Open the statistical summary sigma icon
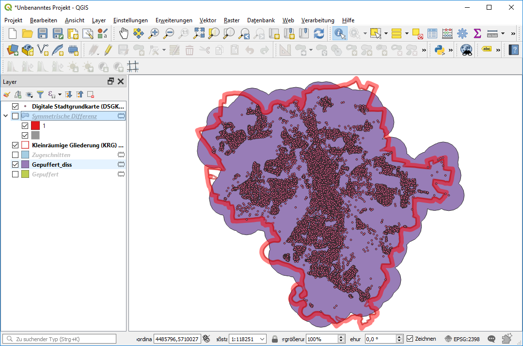Image resolution: width=523 pixels, height=346 pixels. [477, 33]
